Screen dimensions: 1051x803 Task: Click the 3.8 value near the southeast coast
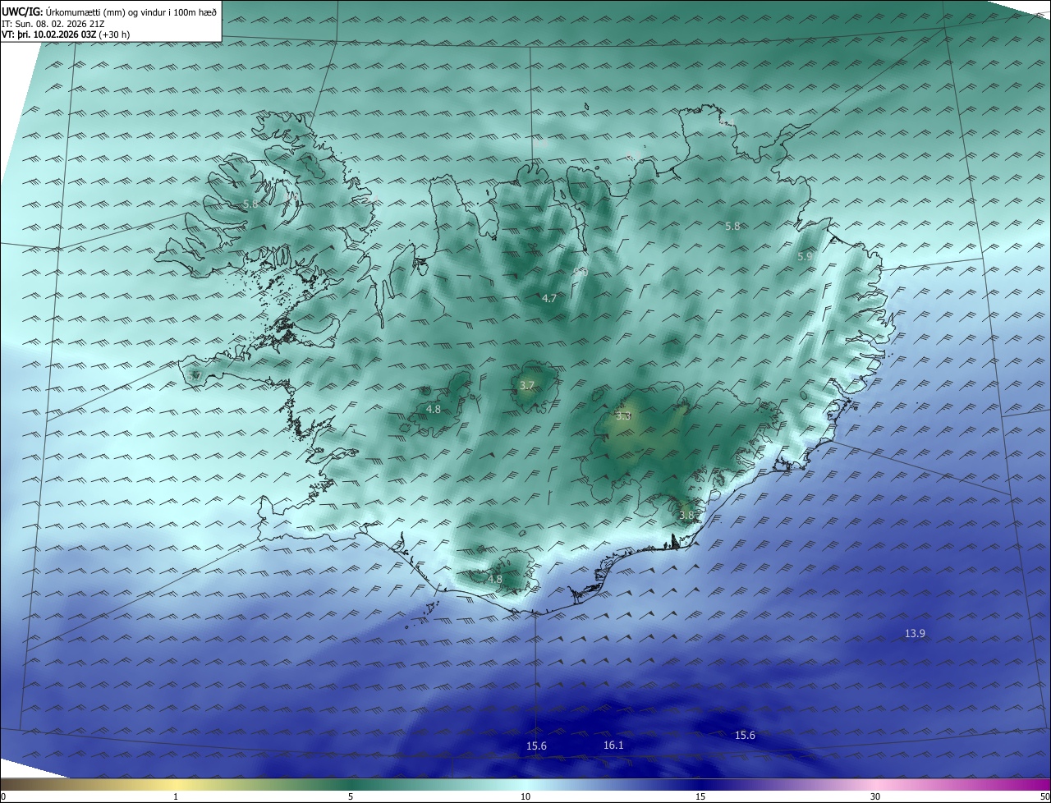coord(686,516)
